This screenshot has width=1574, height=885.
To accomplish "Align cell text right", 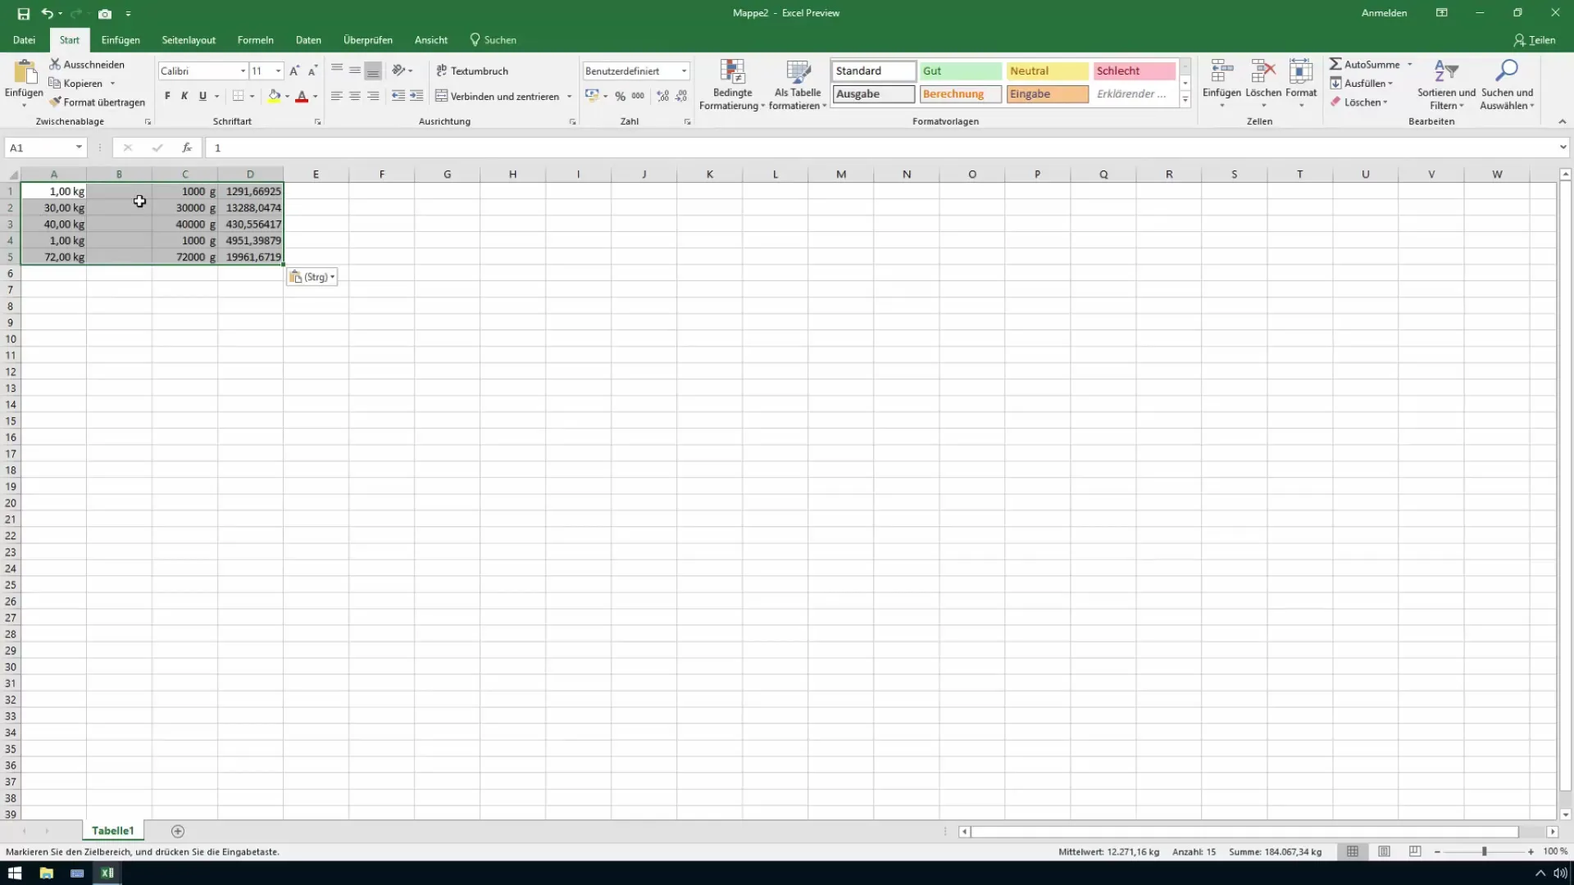I will point(373,96).
